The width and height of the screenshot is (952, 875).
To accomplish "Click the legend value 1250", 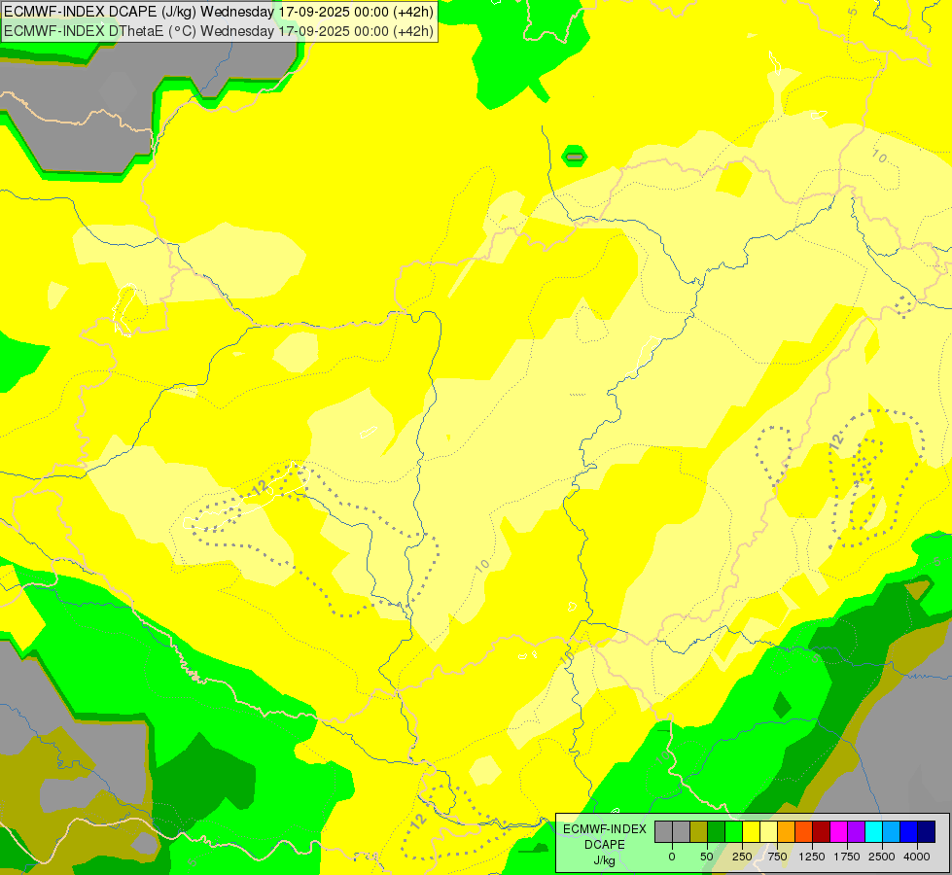I will click(812, 857).
